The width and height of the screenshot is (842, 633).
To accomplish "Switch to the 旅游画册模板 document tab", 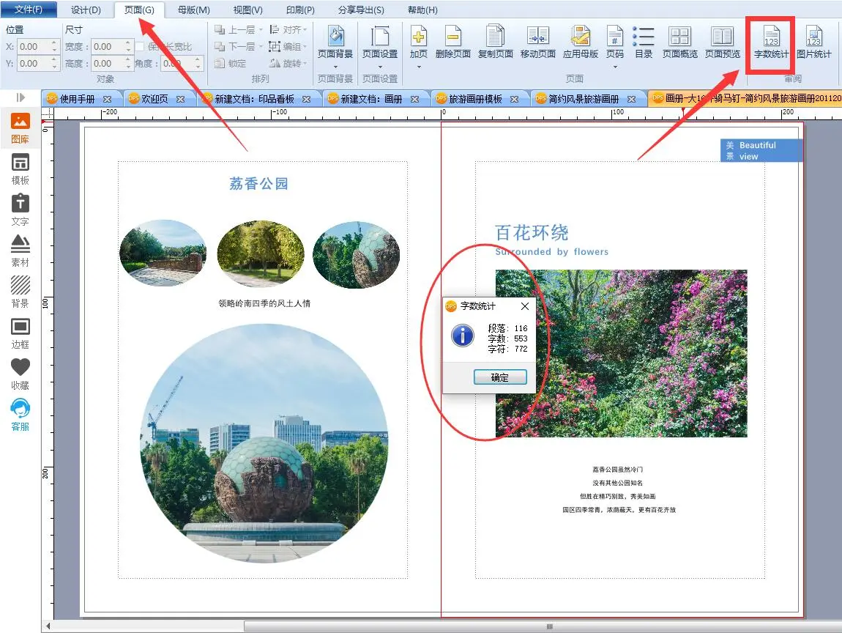I will (474, 99).
